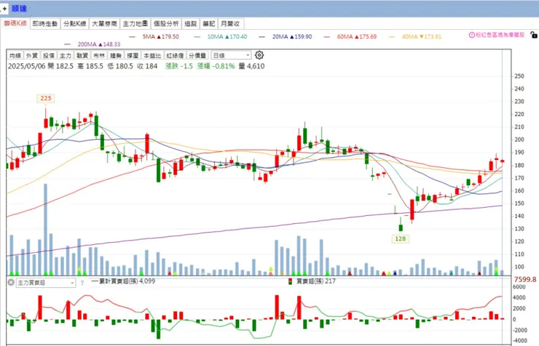Image resolution: width=539 pixels, height=346 pixels.
Task: Click the 順達 stock name title
Action: pos(19,9)
